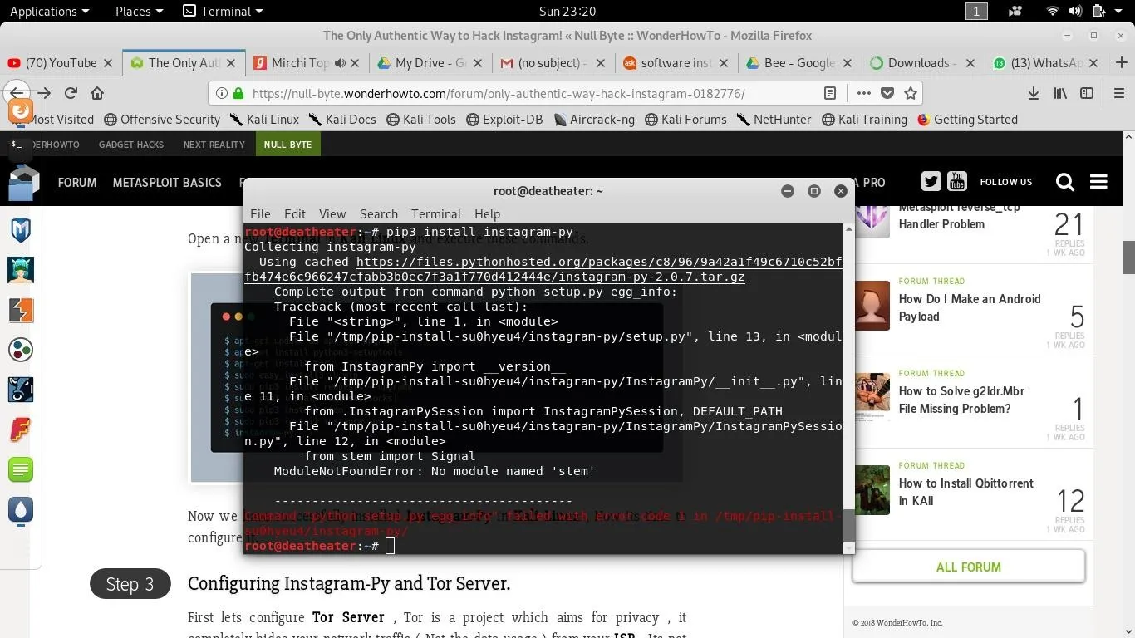This screenshot has width=1135, height=638.
Task: Open the three-colored-dots dock icon
Action: pos(21,350)
